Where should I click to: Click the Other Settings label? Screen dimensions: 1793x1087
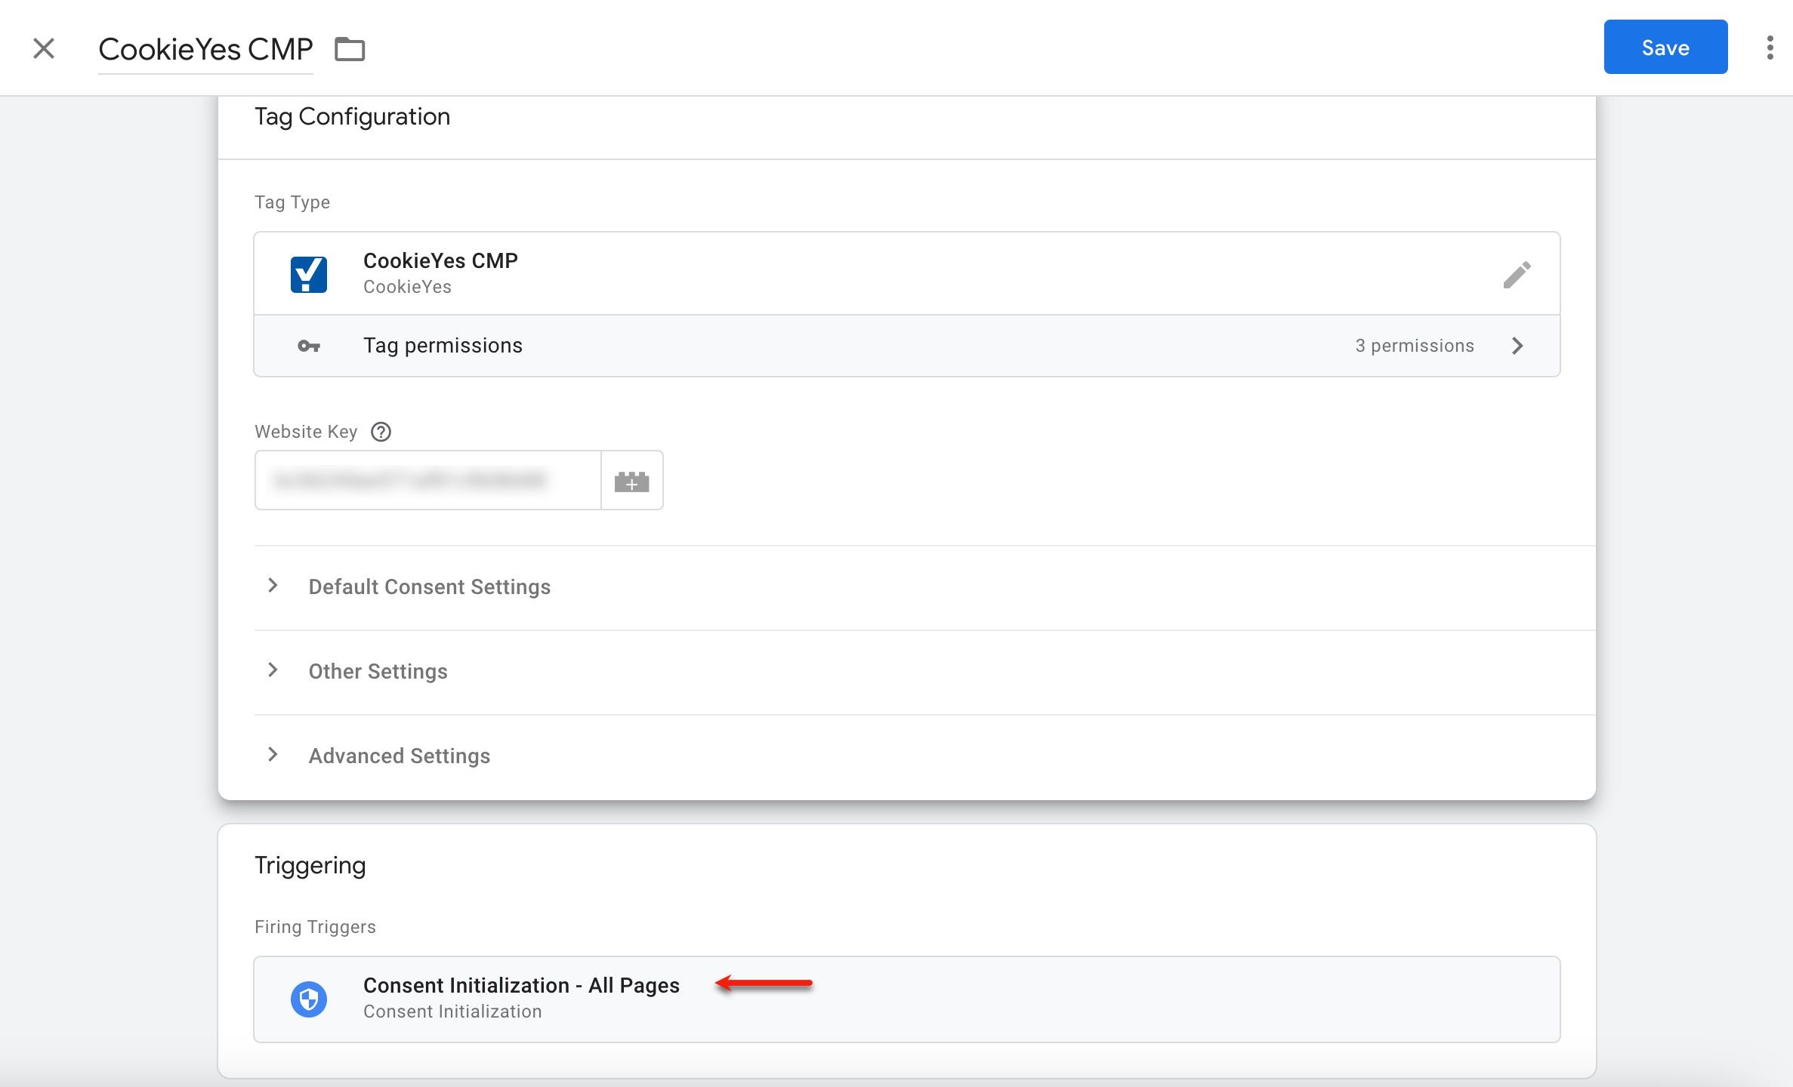378,671
